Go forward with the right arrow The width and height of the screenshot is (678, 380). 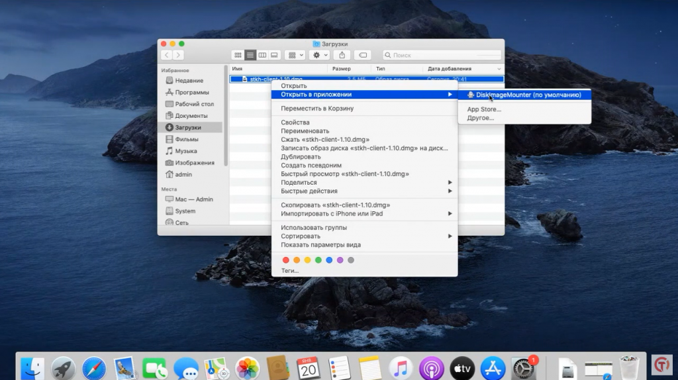[x=178, y=56]
